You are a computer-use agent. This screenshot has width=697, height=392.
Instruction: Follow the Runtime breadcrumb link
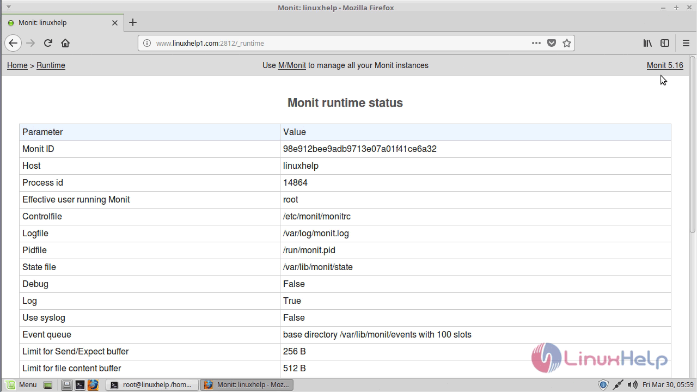click(51, 65)
